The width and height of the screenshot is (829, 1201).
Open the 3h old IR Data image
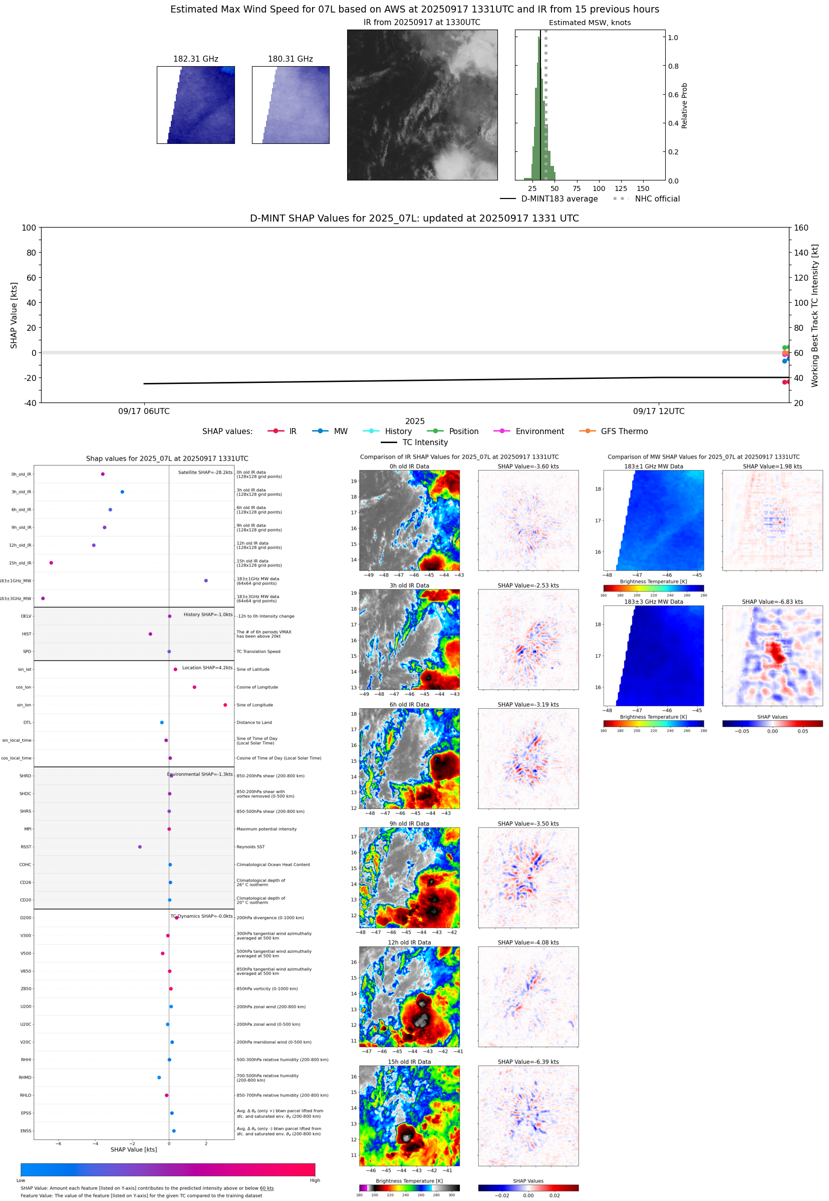point(409,639)
